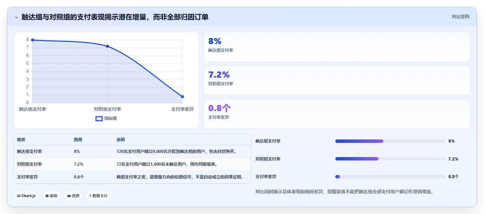
Task: Click the footnote starting 对比同时展示
Action: point(344,192)
